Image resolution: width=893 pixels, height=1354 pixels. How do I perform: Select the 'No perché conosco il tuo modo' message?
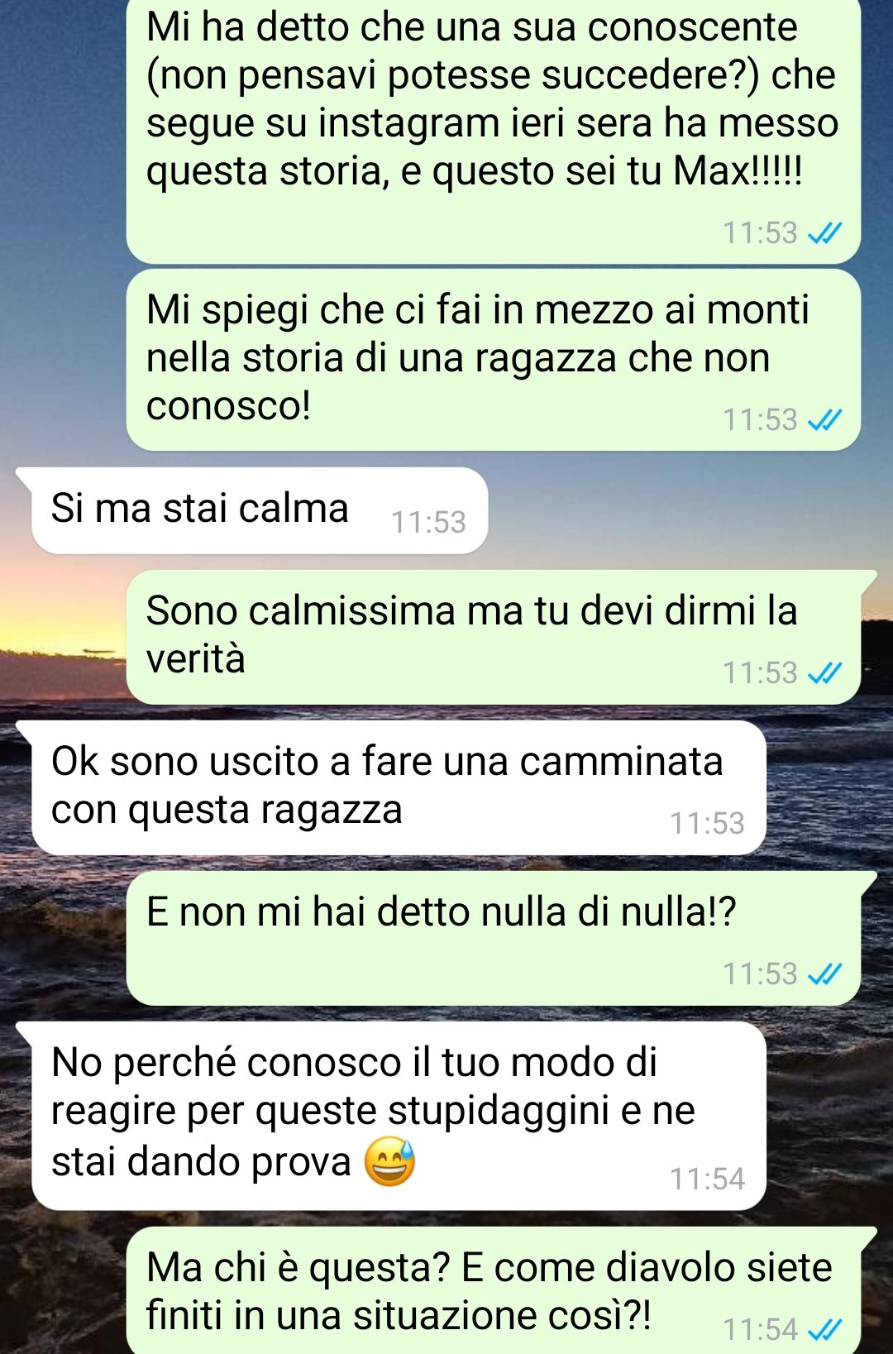399,1116
